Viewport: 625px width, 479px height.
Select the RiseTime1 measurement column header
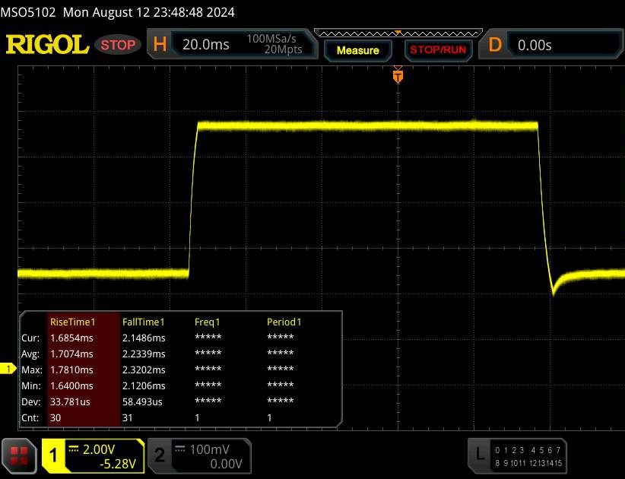click(72, 322)
